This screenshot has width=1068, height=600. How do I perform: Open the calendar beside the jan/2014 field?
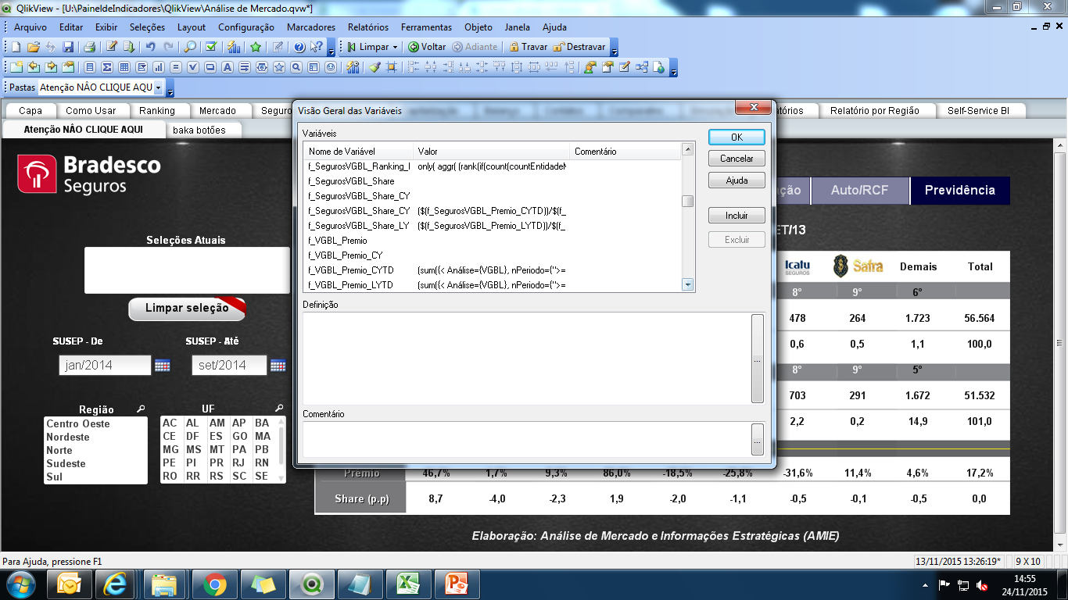point(162,366)
